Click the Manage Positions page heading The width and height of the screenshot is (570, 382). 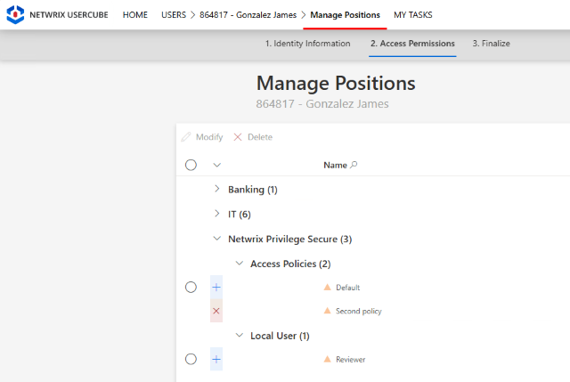click(336, 83)
